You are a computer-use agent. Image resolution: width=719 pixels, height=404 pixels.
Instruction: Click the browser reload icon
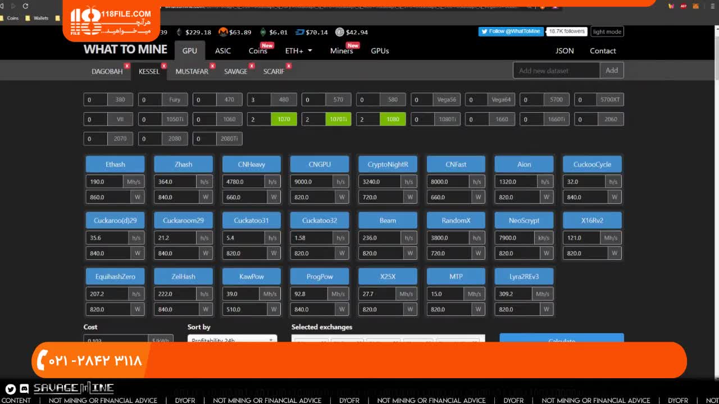(25, 6)
